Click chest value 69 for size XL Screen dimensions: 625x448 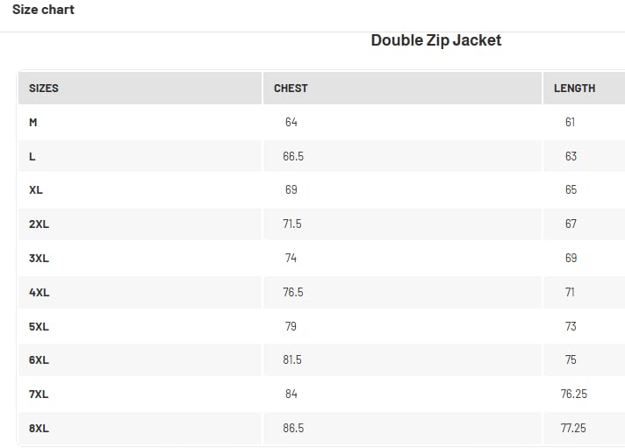tap(291, 190)
